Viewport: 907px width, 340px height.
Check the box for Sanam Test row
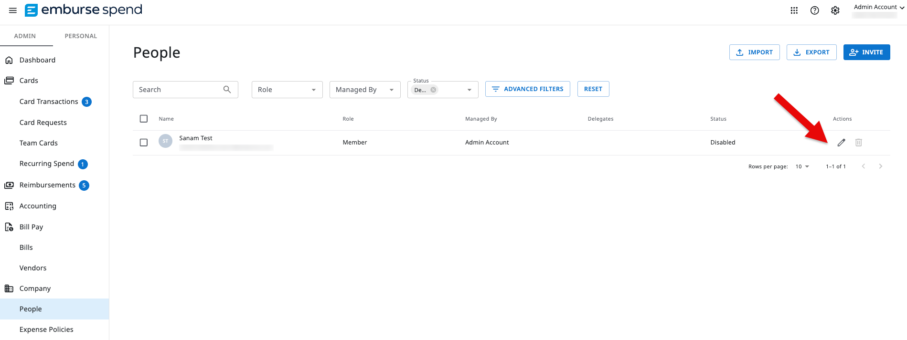pyautogui.click(x=144, y=143)
